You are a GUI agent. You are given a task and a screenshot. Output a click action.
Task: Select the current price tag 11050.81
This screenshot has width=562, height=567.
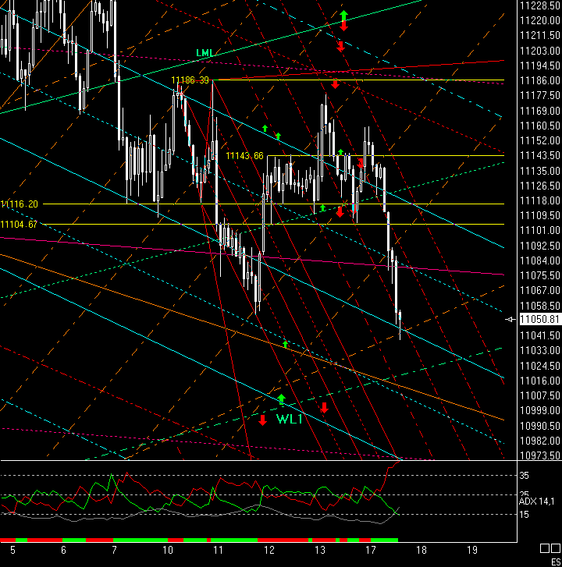(x=539, y=319)
